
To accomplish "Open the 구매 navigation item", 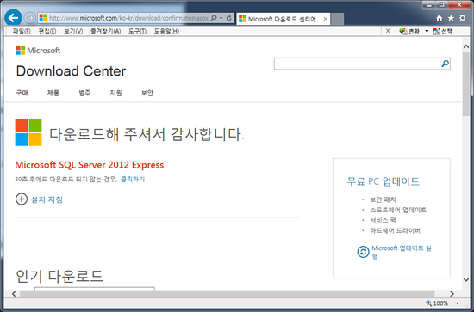I will tap(22, 93).
